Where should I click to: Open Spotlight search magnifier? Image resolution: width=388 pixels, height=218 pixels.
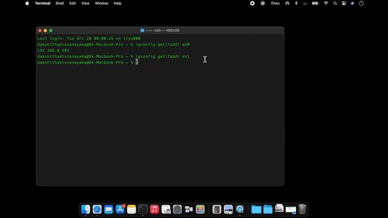(x=335, y=3)
